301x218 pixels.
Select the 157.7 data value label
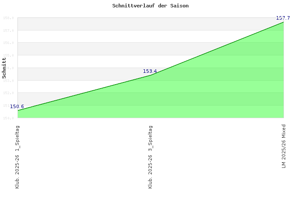(283, 18)
